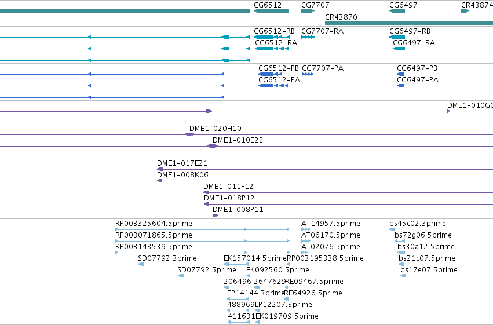Click the CG6497-PB protein glyph
Viewport: 493px width, 325px height.
[400, 74]
